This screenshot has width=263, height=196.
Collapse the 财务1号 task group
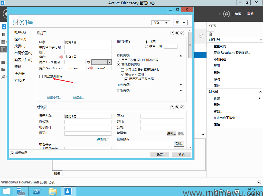point(260,40)
